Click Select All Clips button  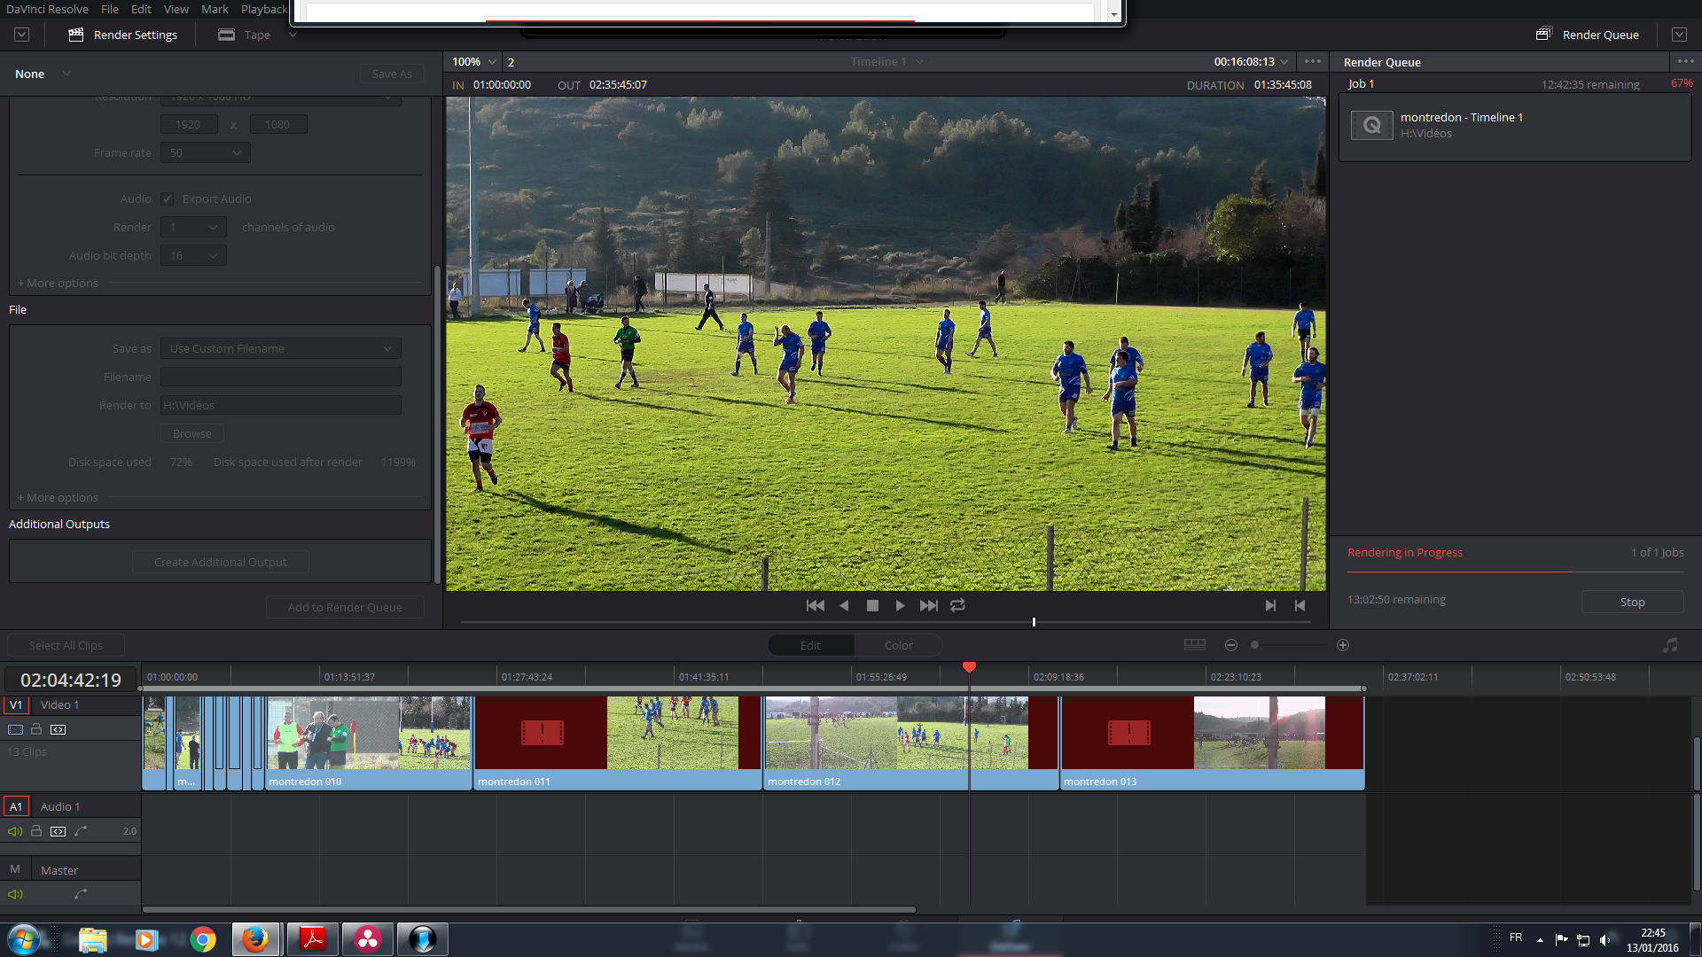66,645
